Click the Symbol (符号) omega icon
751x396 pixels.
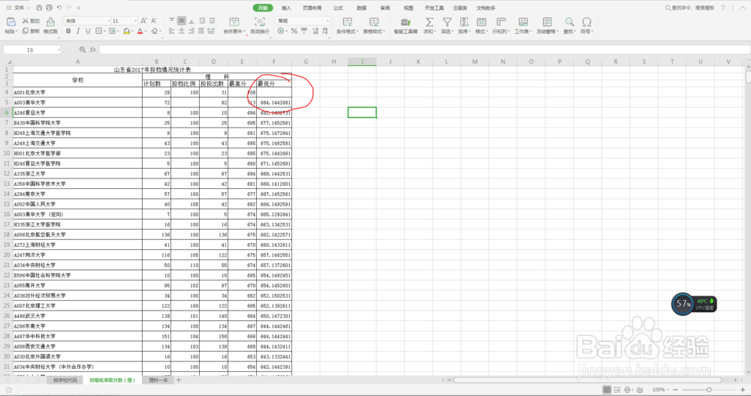pos(587,22)
